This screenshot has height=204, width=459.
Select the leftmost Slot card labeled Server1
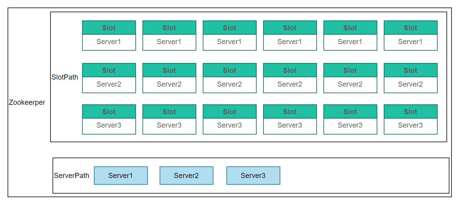point(109,35)
